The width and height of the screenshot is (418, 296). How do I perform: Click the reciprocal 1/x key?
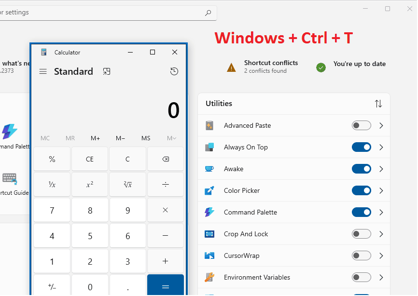pyautogui.click(x=52, y=185)
